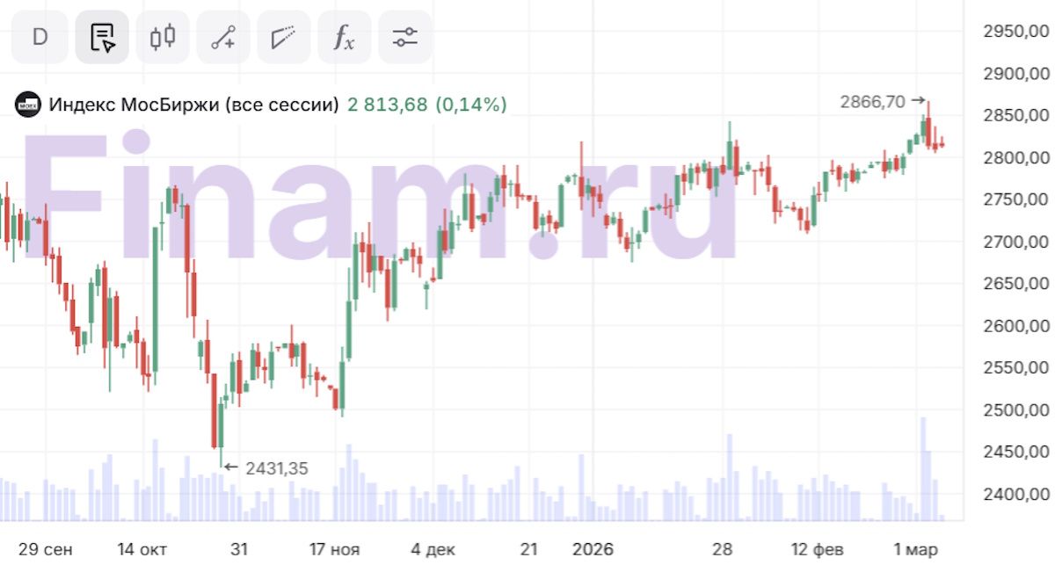The image size is (1055, 572).
Task: Click the 2 813,68 (0,14%) price value
Action: click(x=427, y=105)
